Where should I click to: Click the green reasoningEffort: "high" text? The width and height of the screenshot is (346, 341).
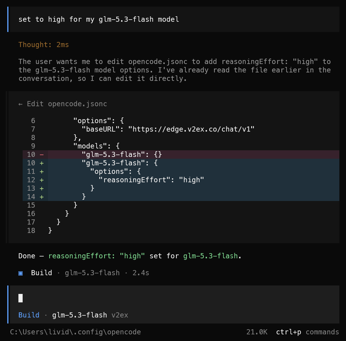click(x=97, y=256)
